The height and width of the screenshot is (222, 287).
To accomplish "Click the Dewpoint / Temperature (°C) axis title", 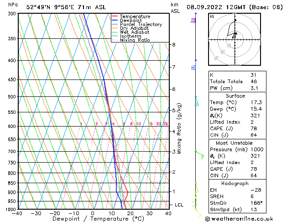I will point(98,219).
